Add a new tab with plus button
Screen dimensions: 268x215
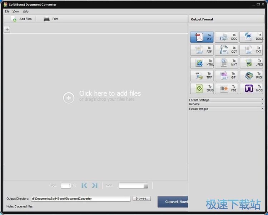pyautogui.click(x=7, y=29)
